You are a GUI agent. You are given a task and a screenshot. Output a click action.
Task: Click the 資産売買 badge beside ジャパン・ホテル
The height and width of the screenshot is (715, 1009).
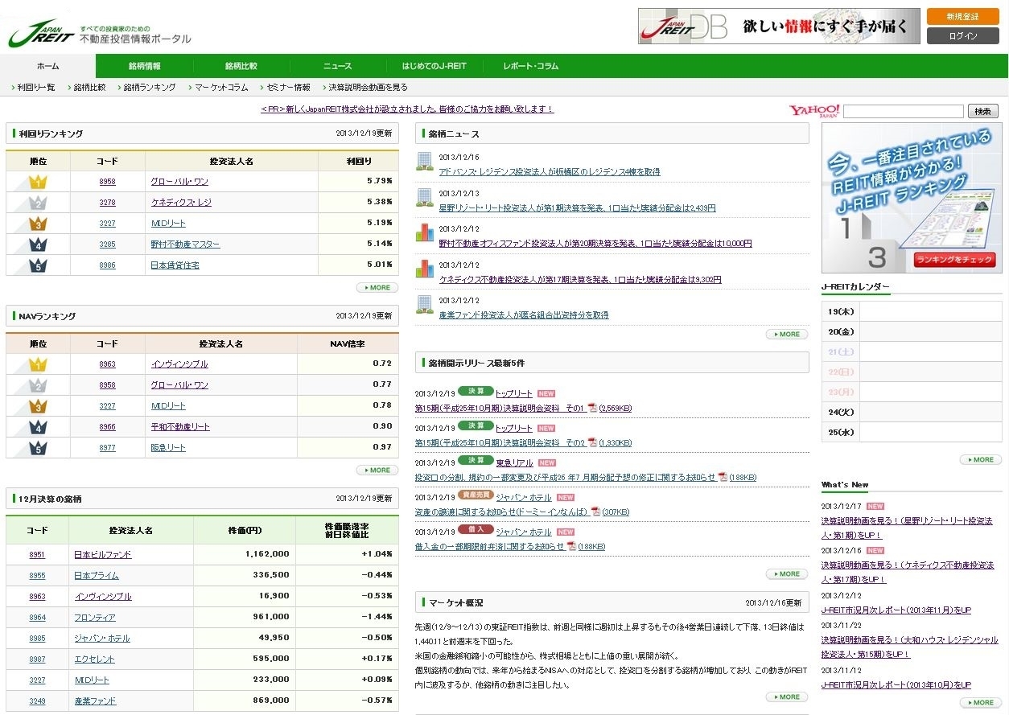coord(476,495)
